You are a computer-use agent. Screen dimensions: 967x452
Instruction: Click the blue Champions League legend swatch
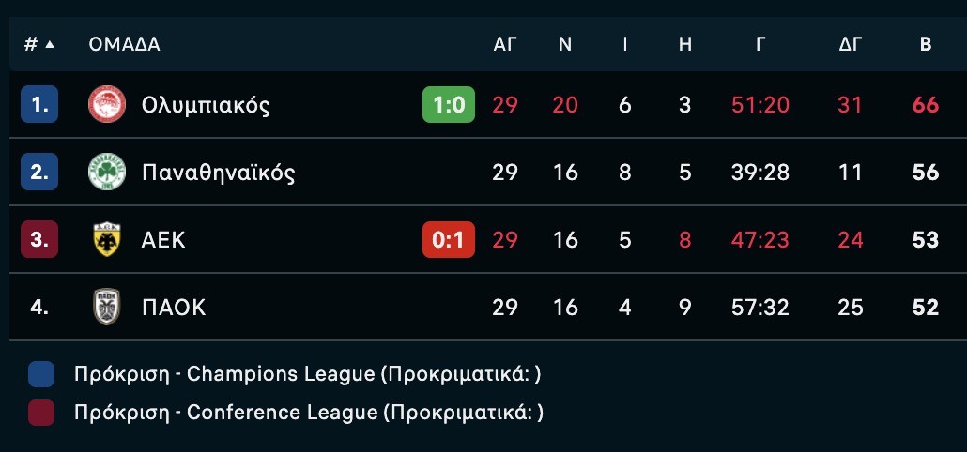coord(41,374)
